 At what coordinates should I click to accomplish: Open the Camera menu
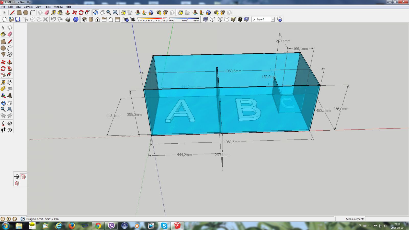pos(28,7)
